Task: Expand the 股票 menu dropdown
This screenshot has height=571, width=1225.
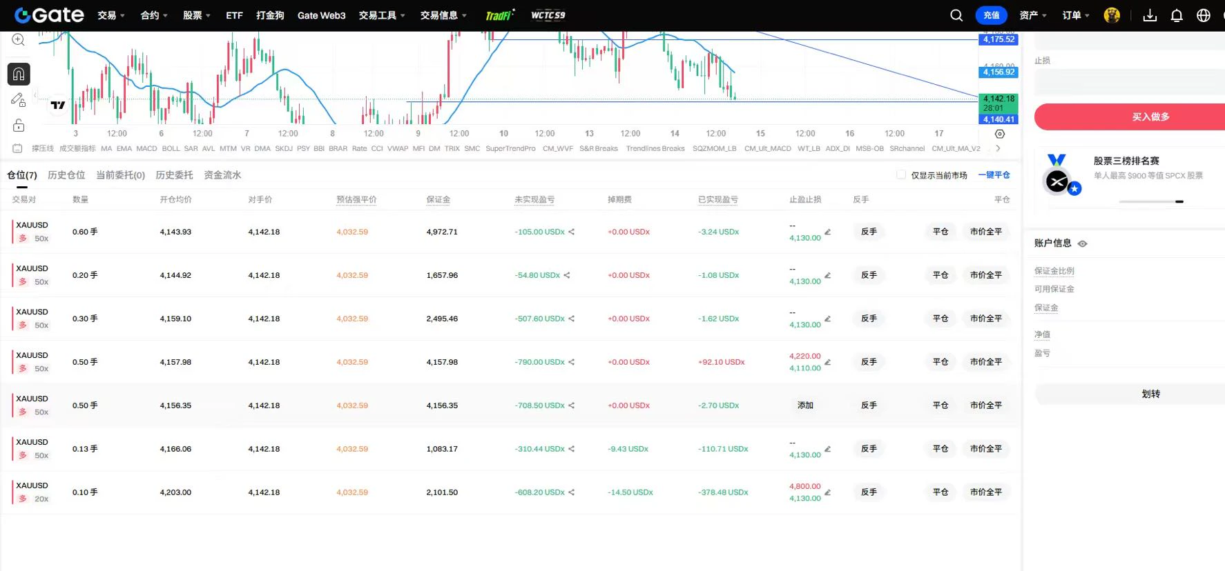Action: click(197, 15)
